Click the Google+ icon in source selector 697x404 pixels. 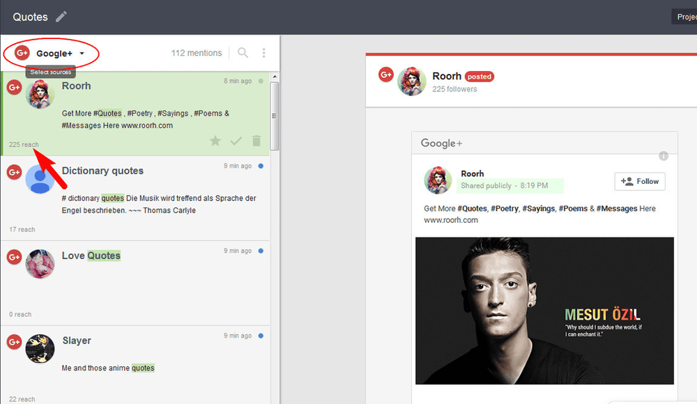[22, 54]
